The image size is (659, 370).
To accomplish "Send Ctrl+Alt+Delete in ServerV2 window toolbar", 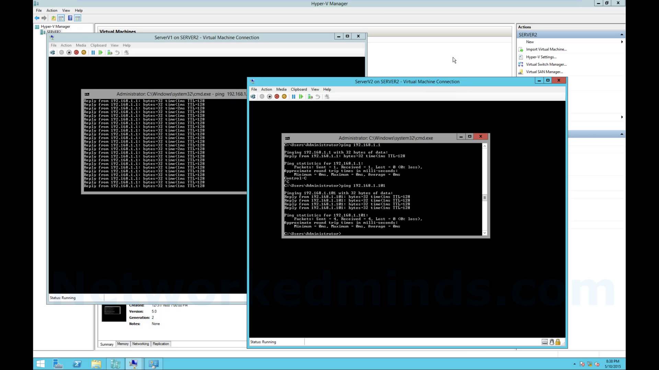I will pos(253,97).
